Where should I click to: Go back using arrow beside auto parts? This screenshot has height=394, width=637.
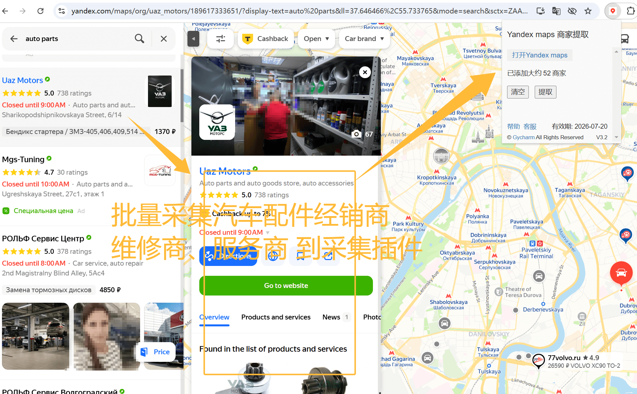tap(14, 39)
